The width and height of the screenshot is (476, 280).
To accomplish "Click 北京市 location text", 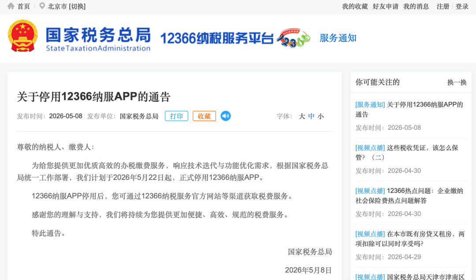I will [x=57, y=6].
